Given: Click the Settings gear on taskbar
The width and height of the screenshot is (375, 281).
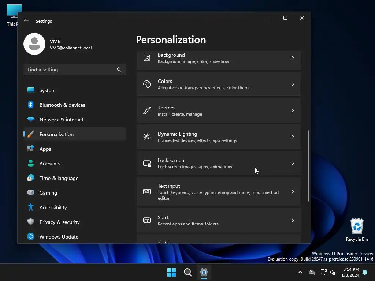Looking at the screenshot, I should [204, 272].
